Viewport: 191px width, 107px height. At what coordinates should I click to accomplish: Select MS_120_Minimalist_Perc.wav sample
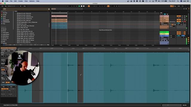tap(26, 31)
